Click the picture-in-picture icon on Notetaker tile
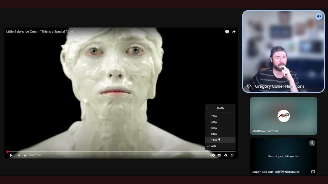The width and height of the screenshot is (328, 184). tap(313, 172)
